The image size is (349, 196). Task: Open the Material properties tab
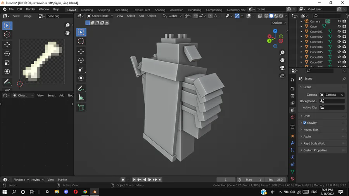tap(292, 179)
